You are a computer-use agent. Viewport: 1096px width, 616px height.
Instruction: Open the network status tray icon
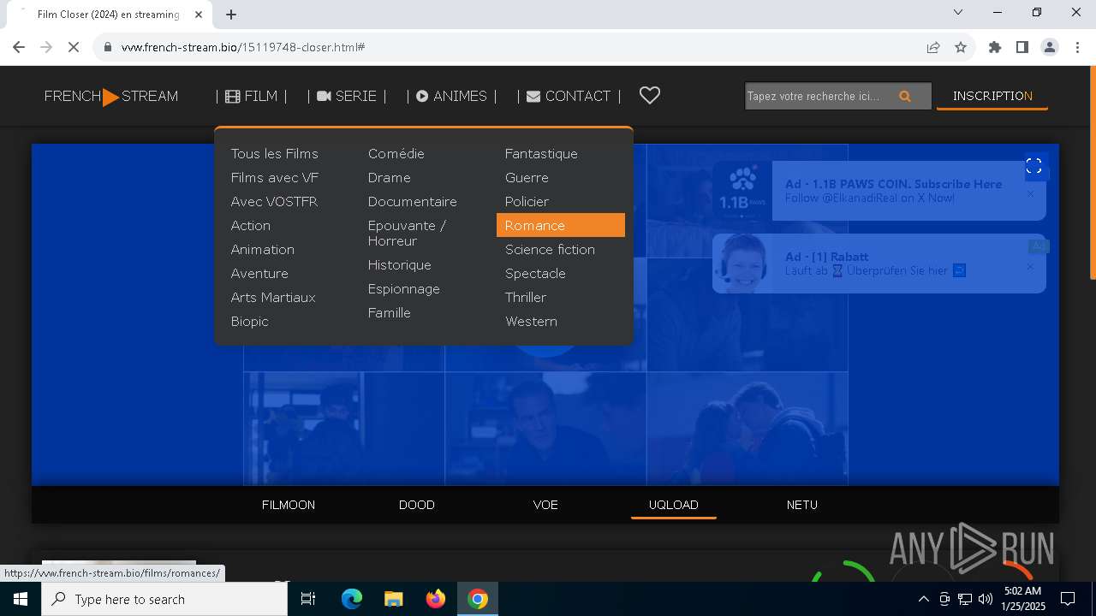tap(965, 599)
